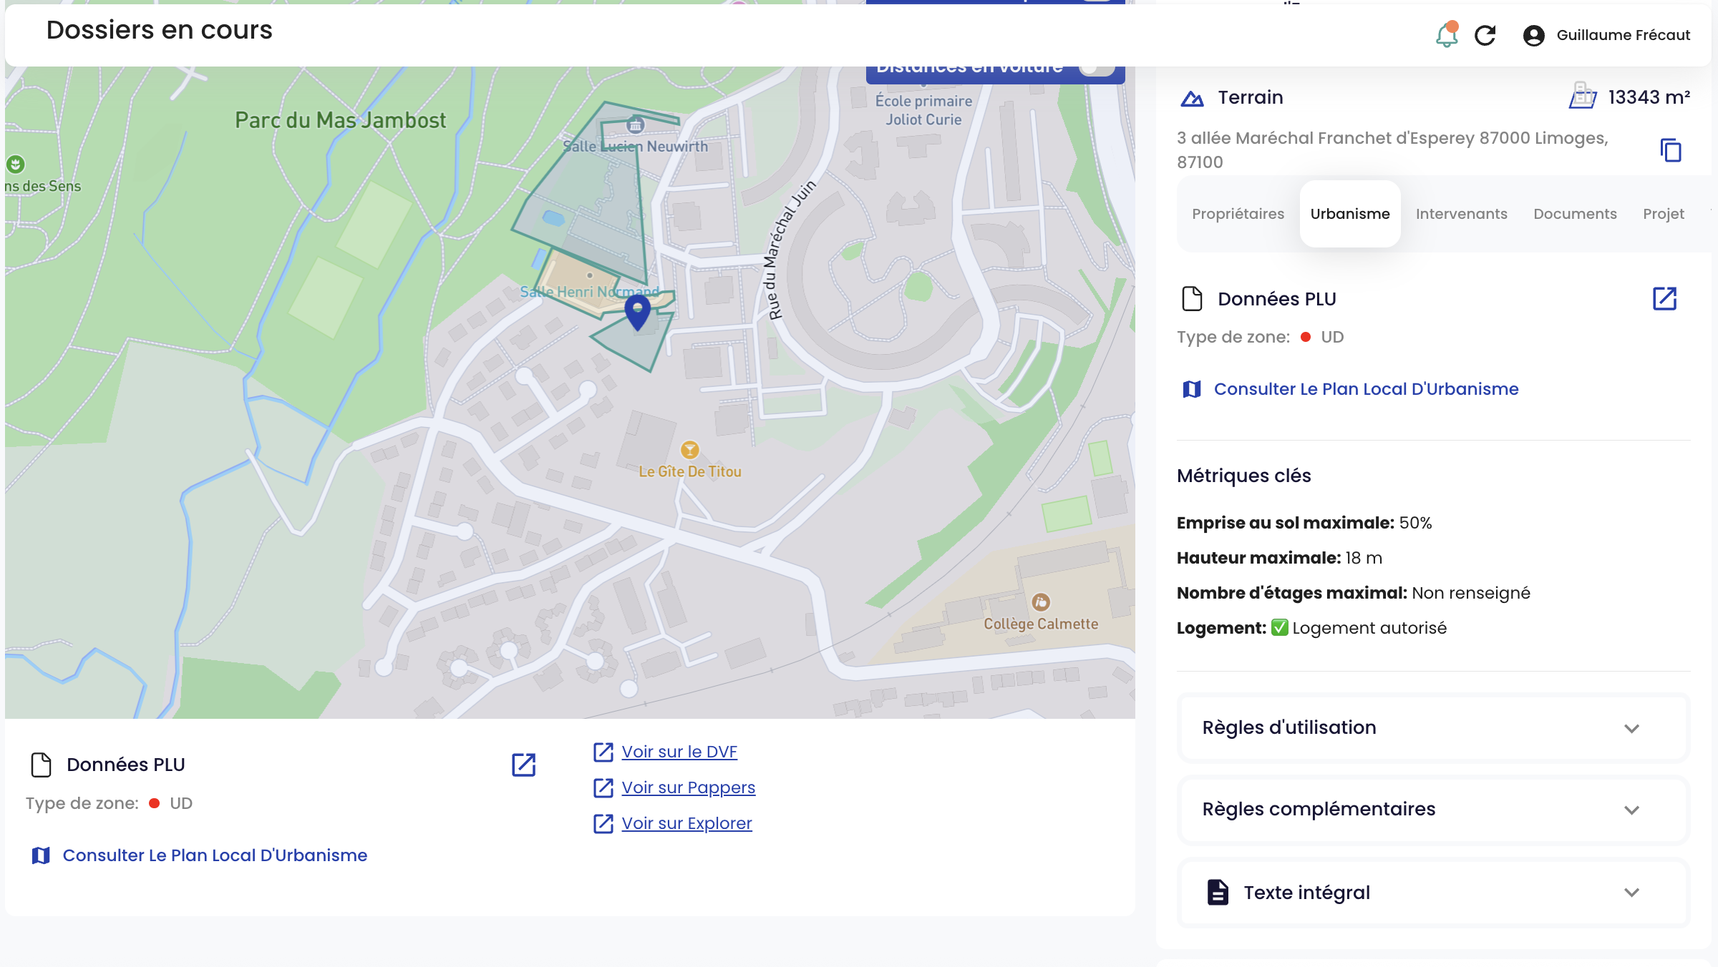Open the Documents tab
The width and height of the screenshot is (1718, 967).
(x=1575, y=214)
